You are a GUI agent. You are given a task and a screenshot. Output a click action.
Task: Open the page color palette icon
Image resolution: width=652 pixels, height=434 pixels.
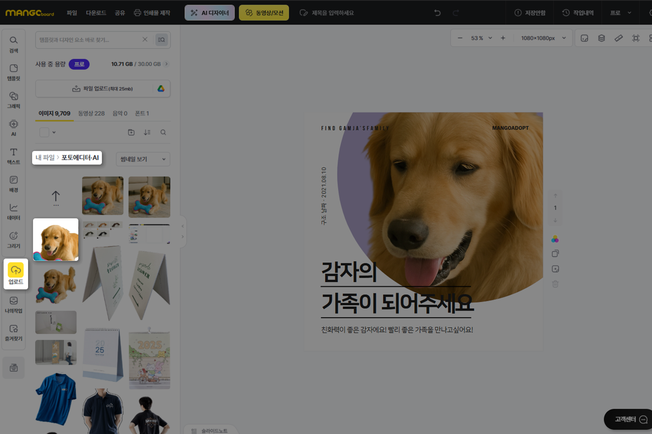tap(555, 239)
